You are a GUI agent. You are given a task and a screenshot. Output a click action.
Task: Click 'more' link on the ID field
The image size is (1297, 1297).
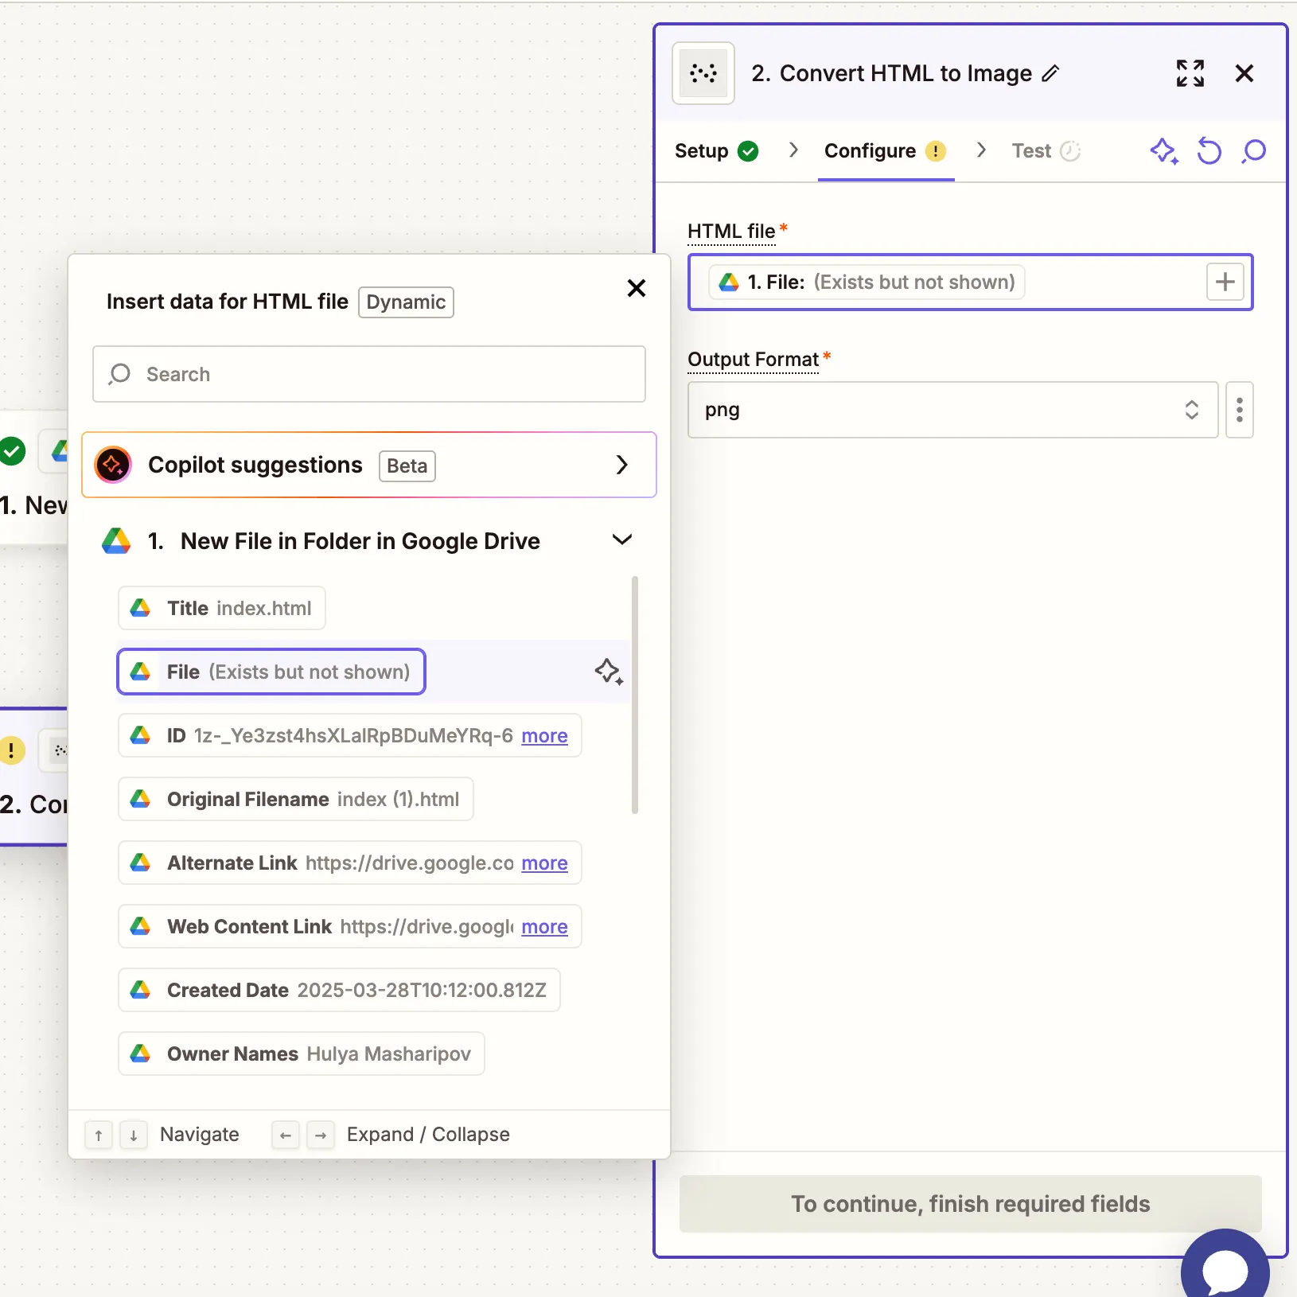[544, 736]
